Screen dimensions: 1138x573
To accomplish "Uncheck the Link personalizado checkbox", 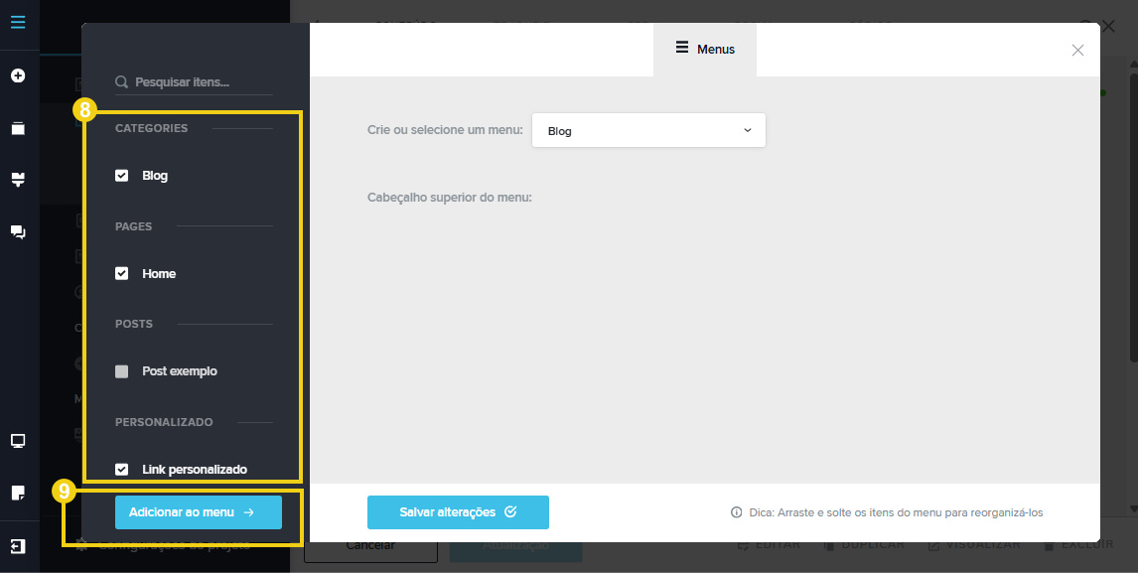I will 122,470.
